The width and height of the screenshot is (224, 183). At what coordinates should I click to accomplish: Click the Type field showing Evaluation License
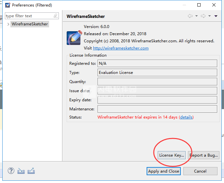(157, 73)
